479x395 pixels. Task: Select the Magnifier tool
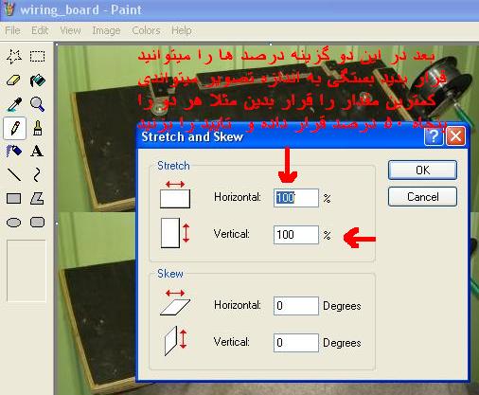tap(37, 104)
